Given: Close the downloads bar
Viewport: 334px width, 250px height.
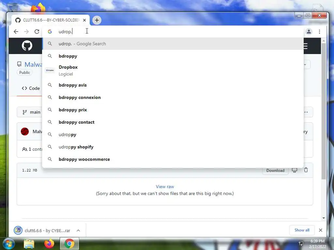Looking at the screenshot, I should point(321,230).
